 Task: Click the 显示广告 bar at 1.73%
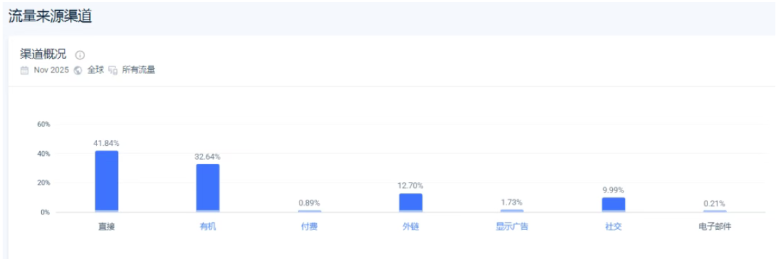tap(512, 210)
